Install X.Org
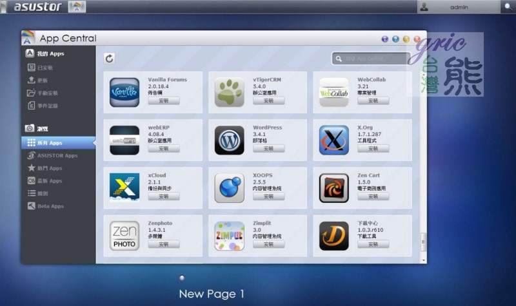 (x=373, y=149)
